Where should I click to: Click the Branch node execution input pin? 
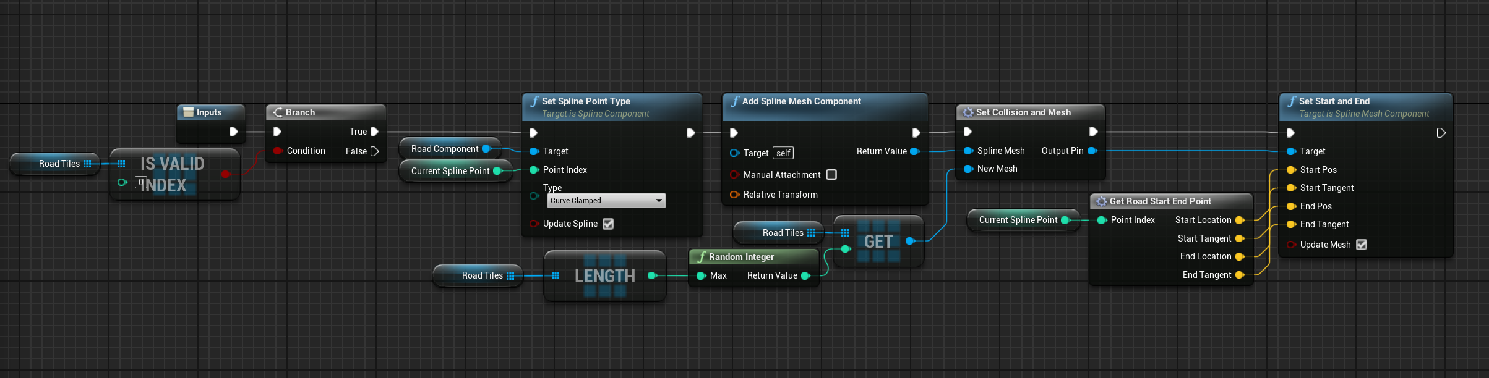point(277,132)
